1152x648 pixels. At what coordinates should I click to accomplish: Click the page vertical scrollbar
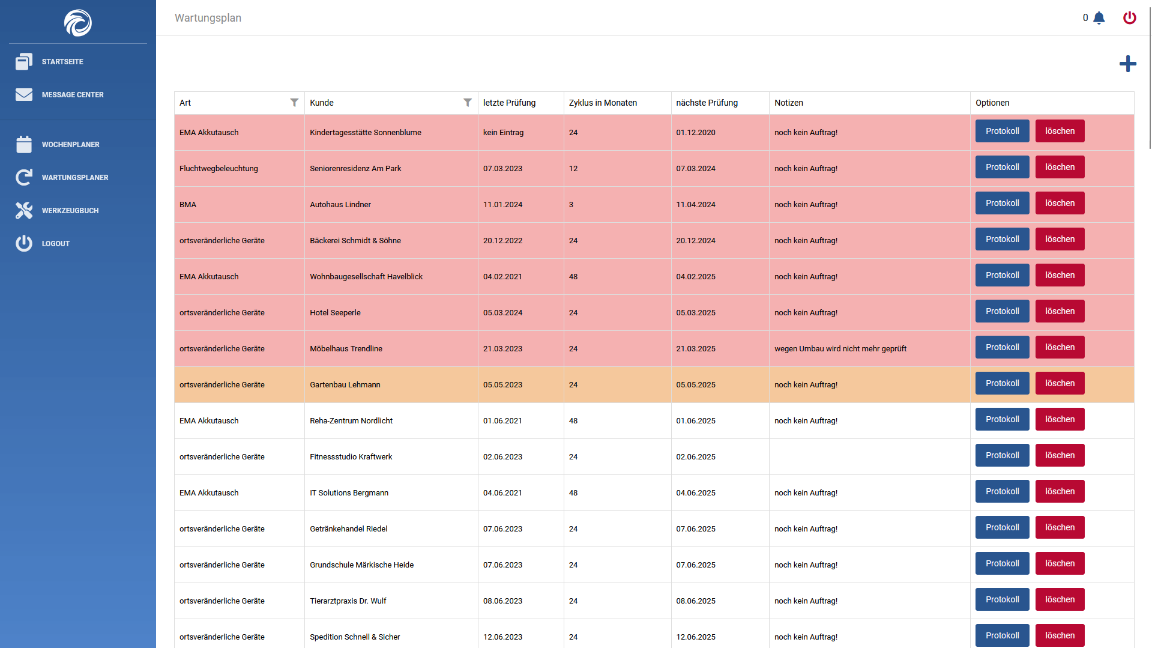pyautogui.click(x=1149, y=78)
